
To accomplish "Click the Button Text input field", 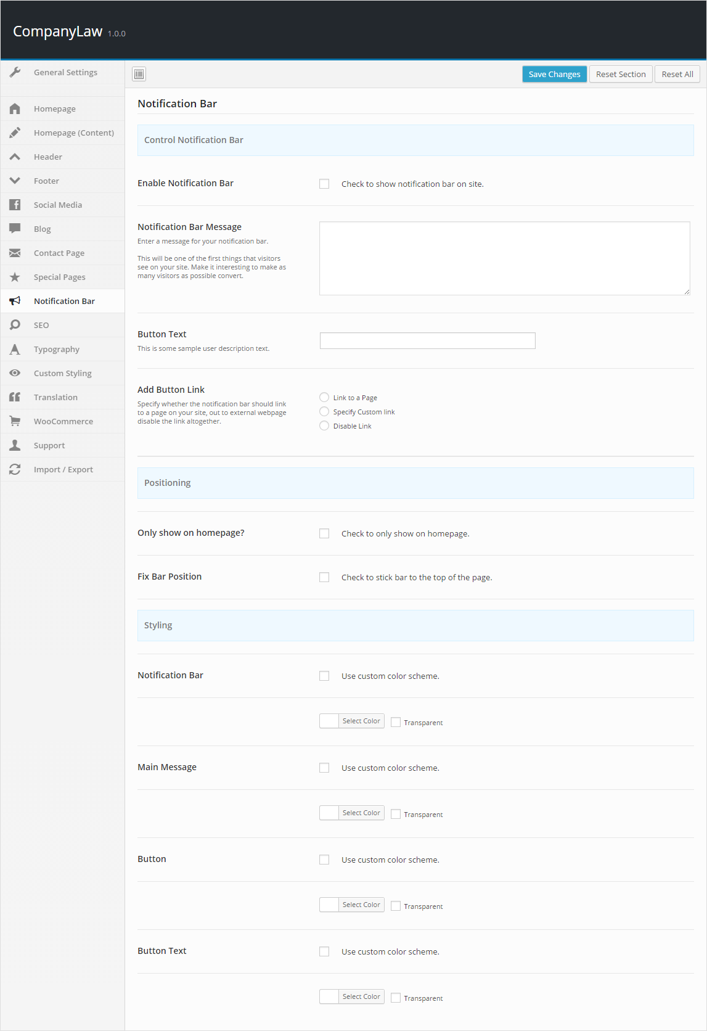I will pyautogui.click(x=427, y=340).
